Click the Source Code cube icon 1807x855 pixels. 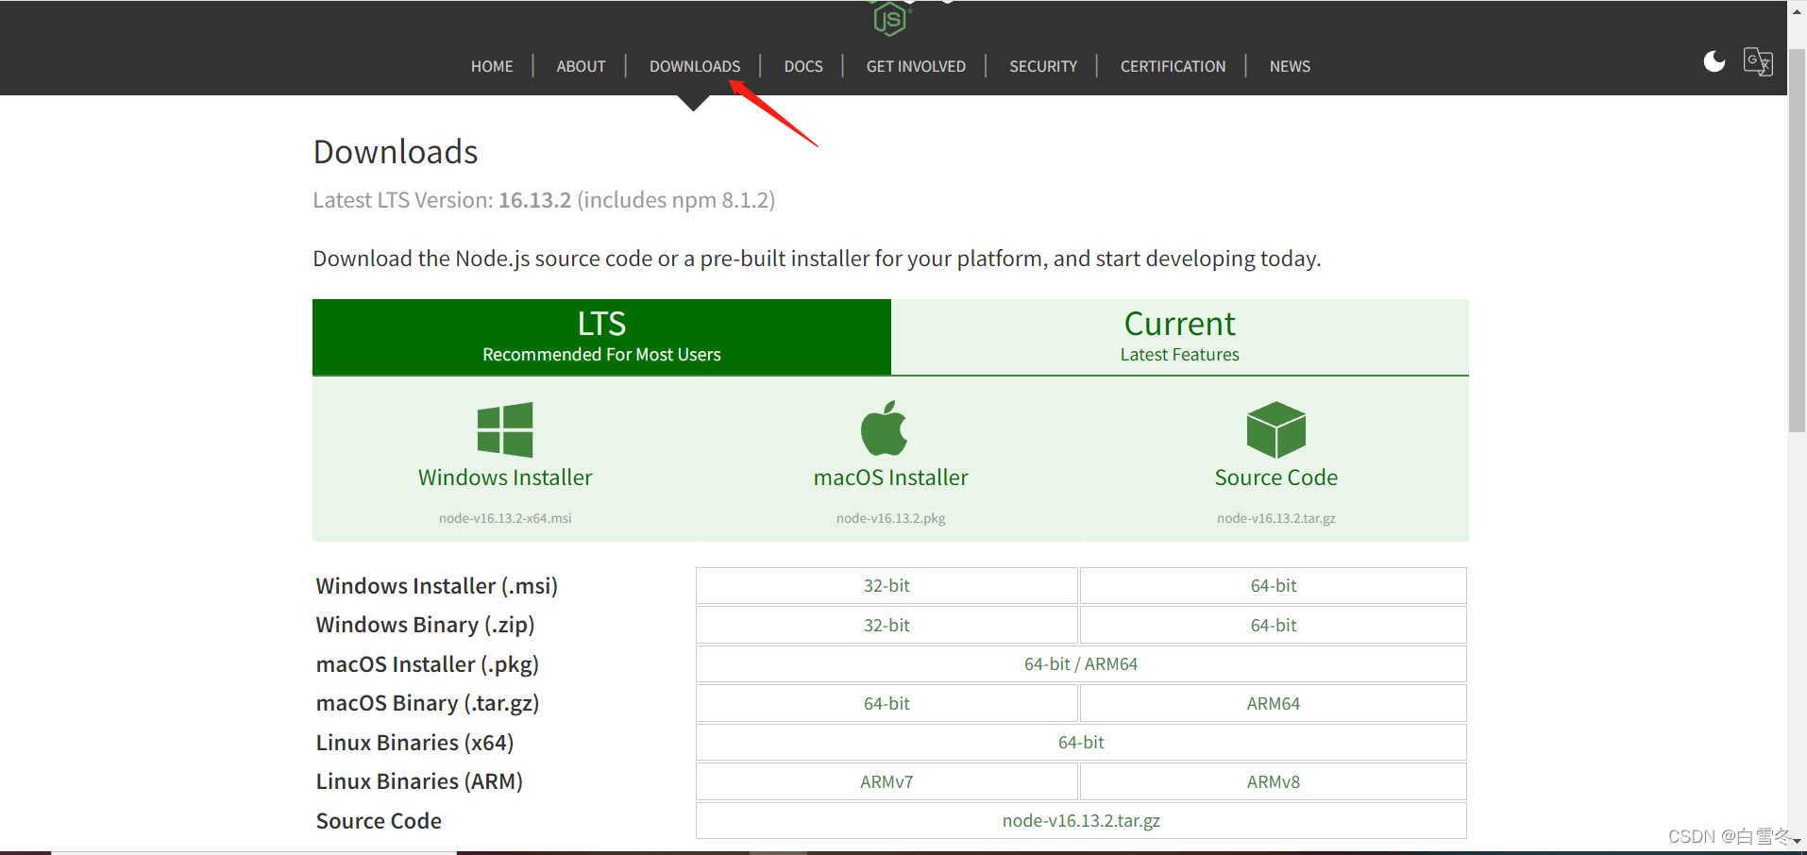pyautogui.click(x=1276, y=429)
